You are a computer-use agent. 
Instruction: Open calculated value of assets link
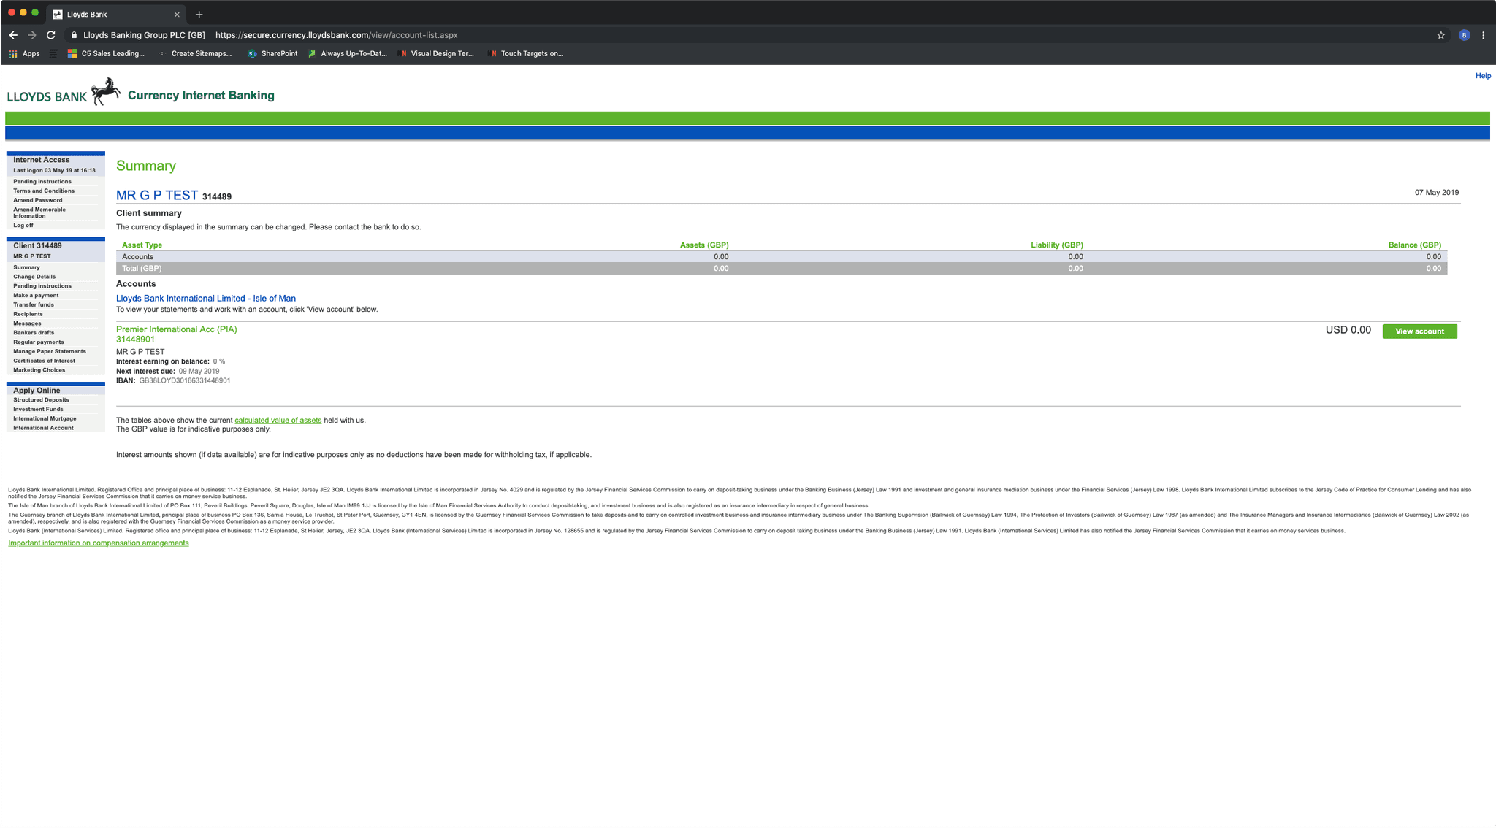278,421
